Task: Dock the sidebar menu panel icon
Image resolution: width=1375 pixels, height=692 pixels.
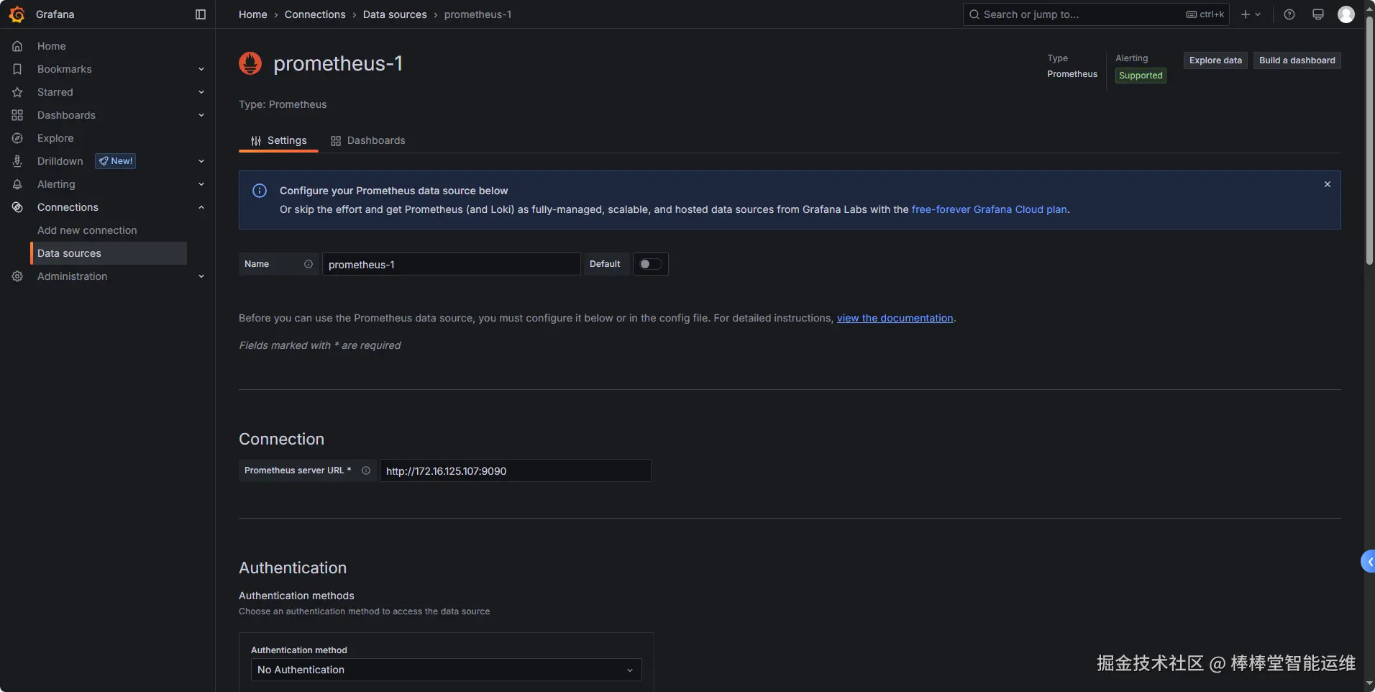Action: pos(201,14)
